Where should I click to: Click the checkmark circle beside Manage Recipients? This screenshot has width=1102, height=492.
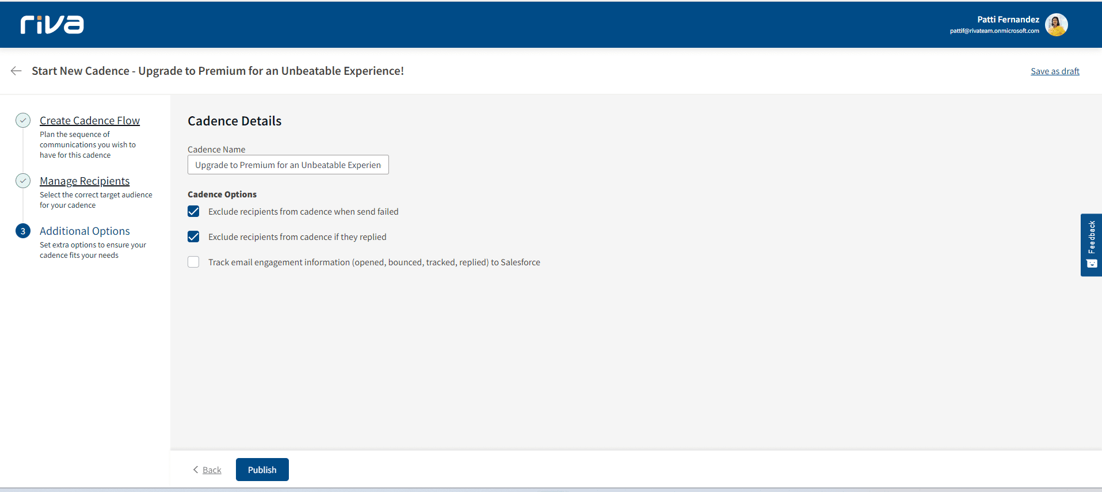coord(23,181)
